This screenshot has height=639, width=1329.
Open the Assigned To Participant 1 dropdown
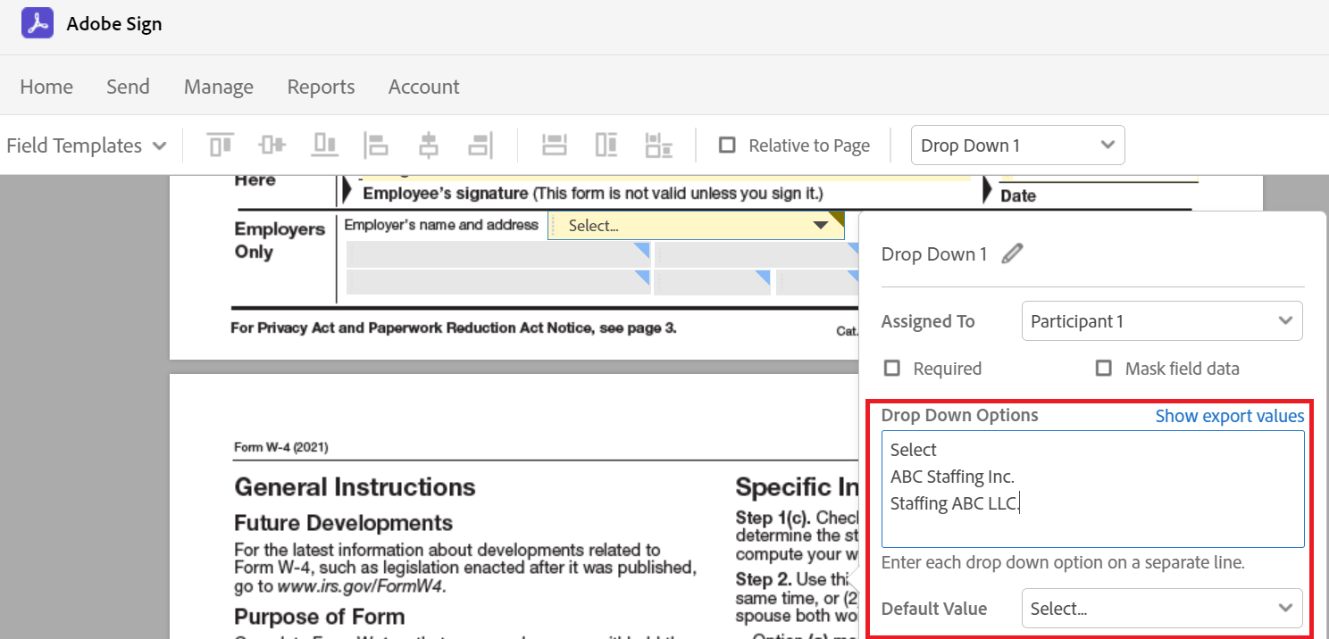pyautogui.click(x=1162, y=321)
